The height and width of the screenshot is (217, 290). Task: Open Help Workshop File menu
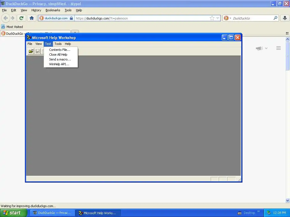pos(30,44)
